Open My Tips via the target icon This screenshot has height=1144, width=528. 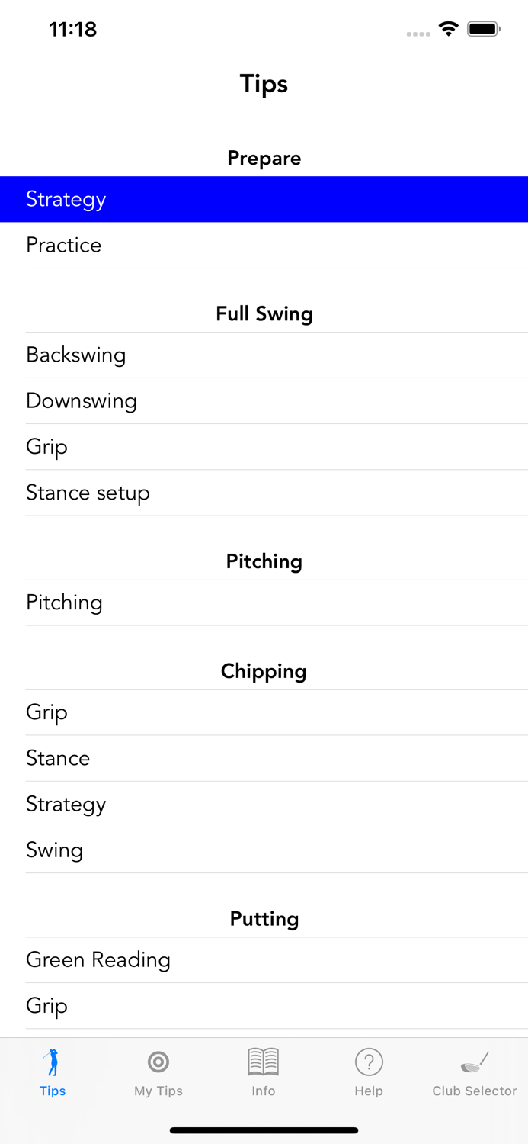tap(158, 1061)
